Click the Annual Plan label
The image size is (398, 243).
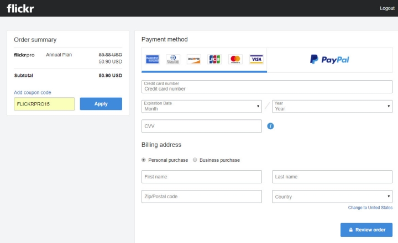[x=59, y=55]
